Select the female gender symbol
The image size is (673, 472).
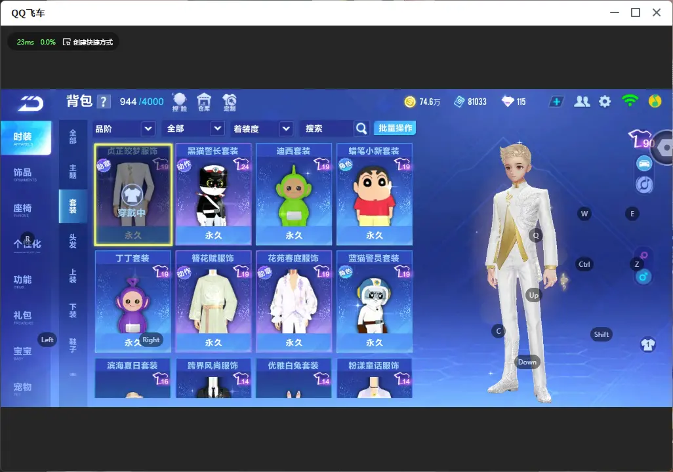pos(644,256)
